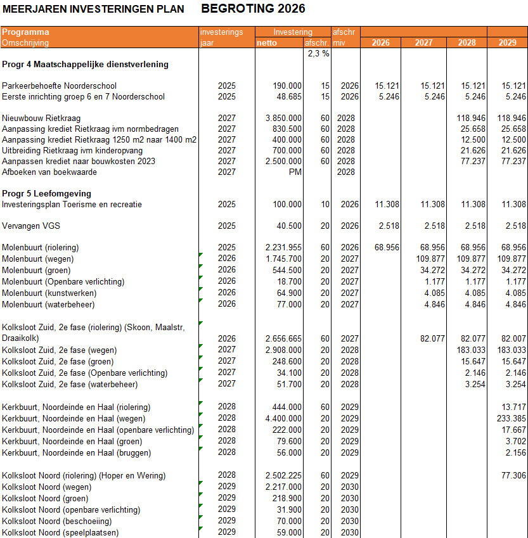This screenshot has height=538, width=528.
Task: Select the 233.385 value under 2029
Action: [x=512, y=418]
